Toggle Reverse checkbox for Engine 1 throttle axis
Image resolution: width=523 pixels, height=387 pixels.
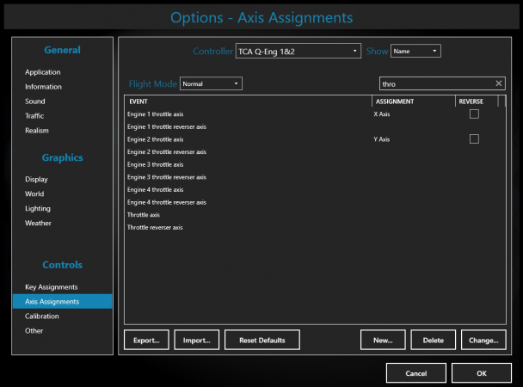tap(474, 114)
